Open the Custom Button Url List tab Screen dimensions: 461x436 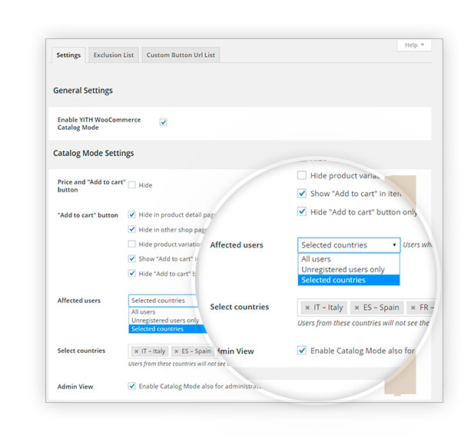pos(181,55)
